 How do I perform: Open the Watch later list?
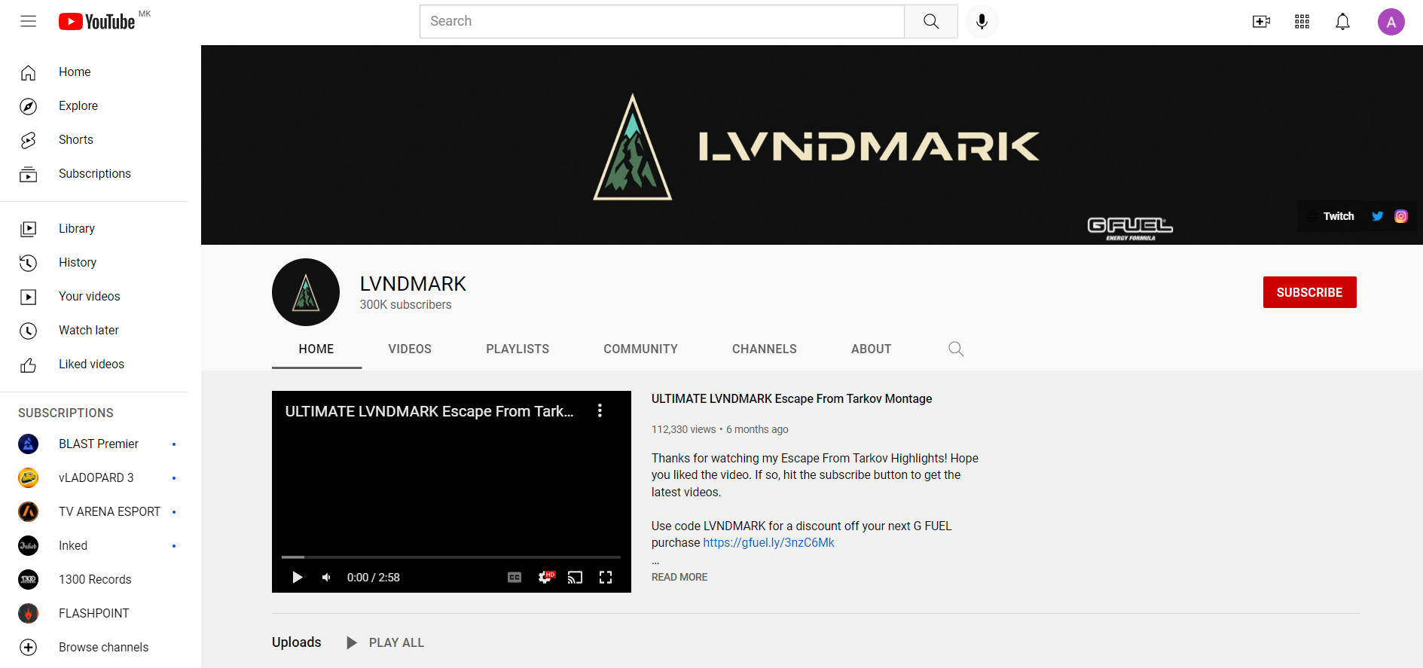[x=93, y=331]
